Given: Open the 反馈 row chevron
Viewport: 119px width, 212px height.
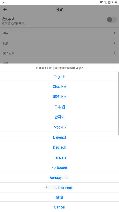Looking at the screenshot, I should pyautogui.click(x=114, y=43).
